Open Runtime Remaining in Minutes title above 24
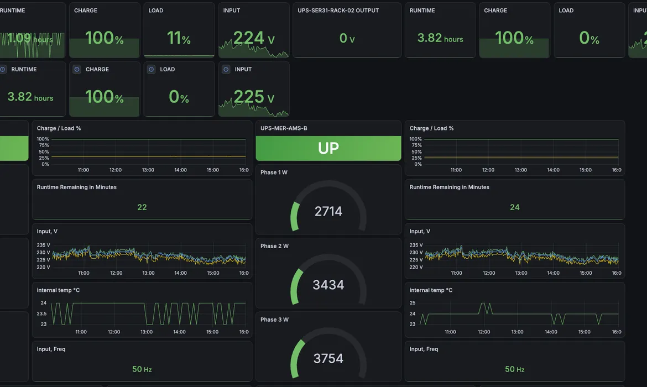The width and height of the screenshot is (647, 387). [449, 187]
